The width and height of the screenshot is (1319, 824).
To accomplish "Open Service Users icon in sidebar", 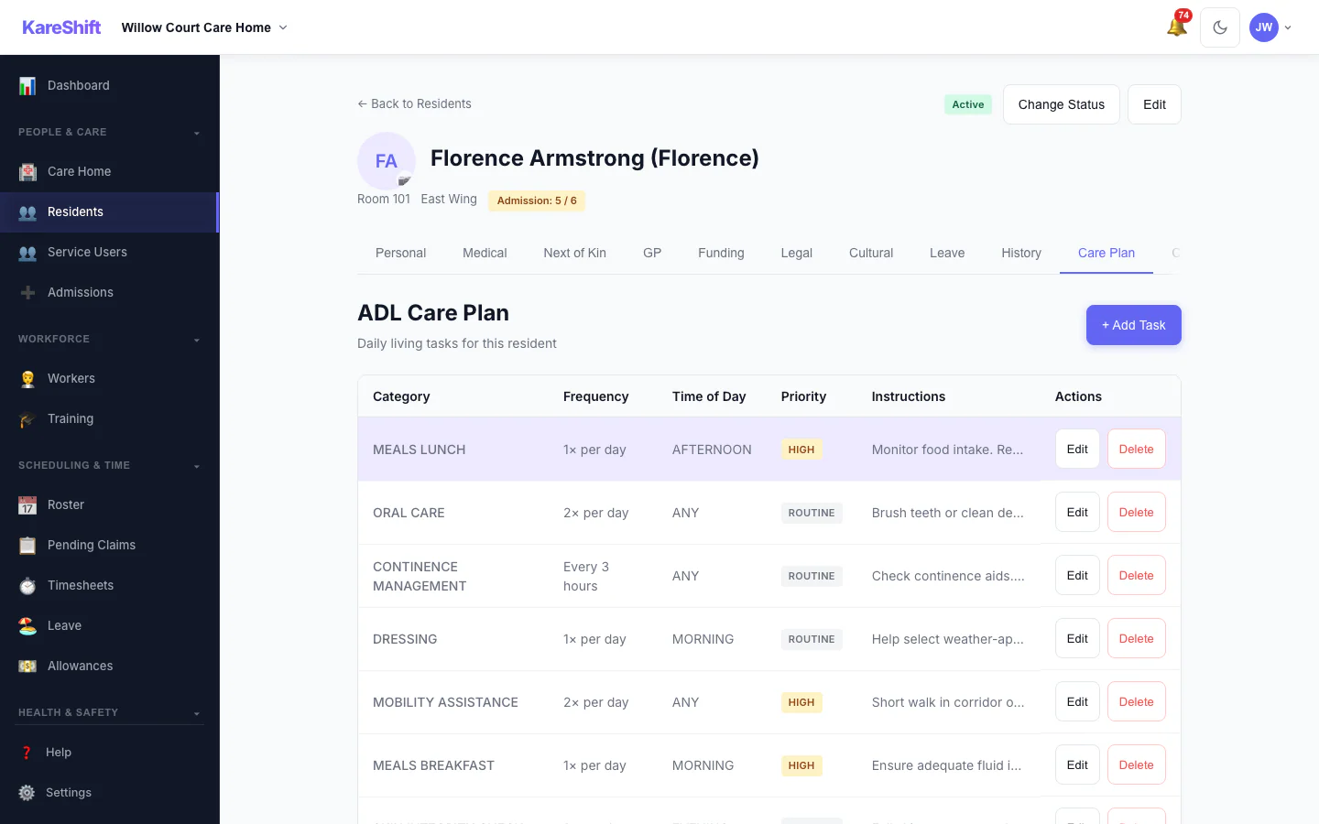I will [x=27, y=253].
